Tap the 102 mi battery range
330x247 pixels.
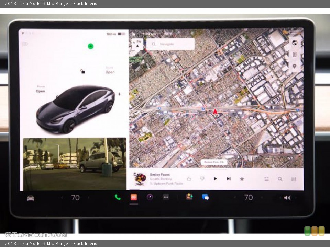pyautogui.click(x=111, y=34)
